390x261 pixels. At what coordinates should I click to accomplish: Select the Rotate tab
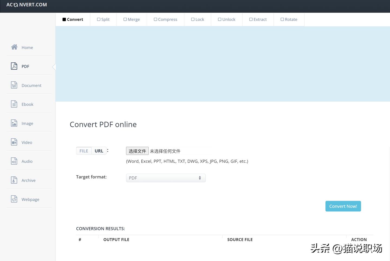point(289,20)
